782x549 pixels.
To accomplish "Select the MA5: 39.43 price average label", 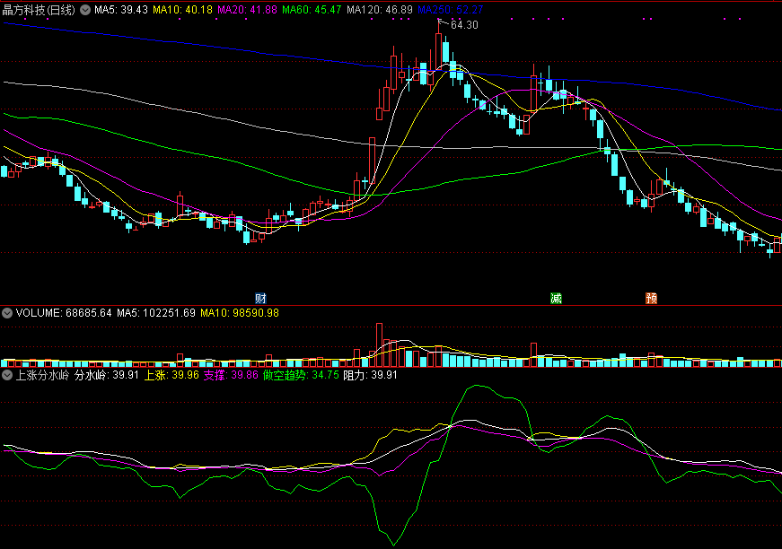I will click(121, 10).
